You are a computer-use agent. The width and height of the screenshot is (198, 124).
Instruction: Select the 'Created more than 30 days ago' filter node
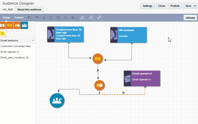point(65,34)
